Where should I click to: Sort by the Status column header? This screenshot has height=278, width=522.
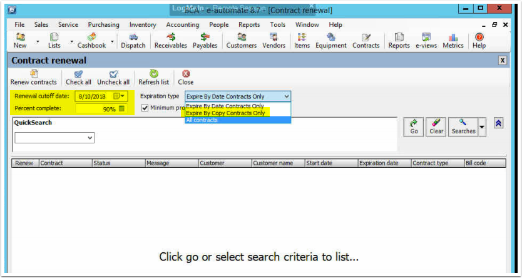click(119, 163)
